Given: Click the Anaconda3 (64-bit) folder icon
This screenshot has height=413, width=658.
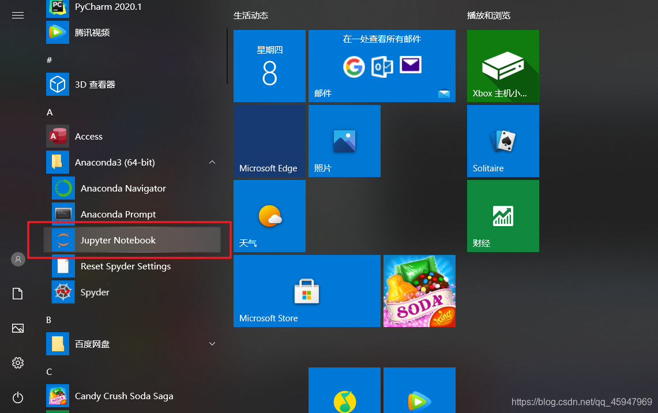Looking at the screenshot, I should tap(58, 163).
